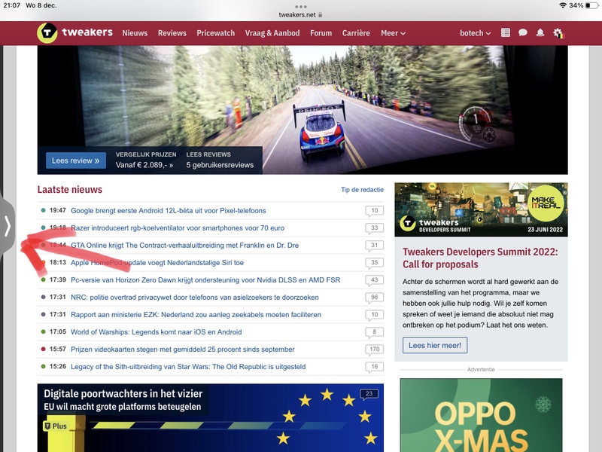Click the Lees hier meer! button
This screenshot has width=602, height=452.
(435, 345)
